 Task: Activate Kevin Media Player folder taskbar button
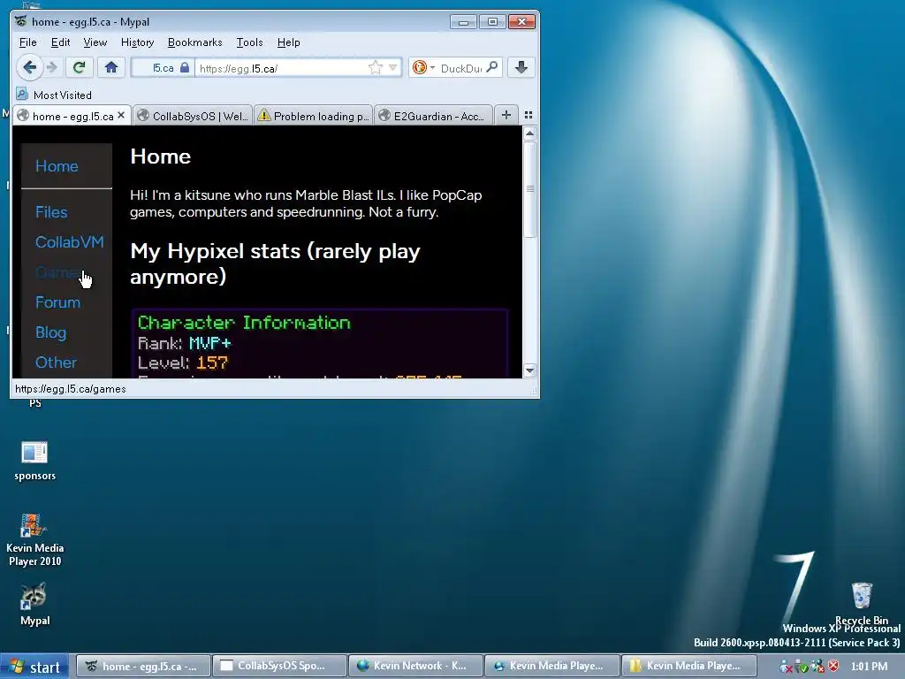[x=688, y=666]
